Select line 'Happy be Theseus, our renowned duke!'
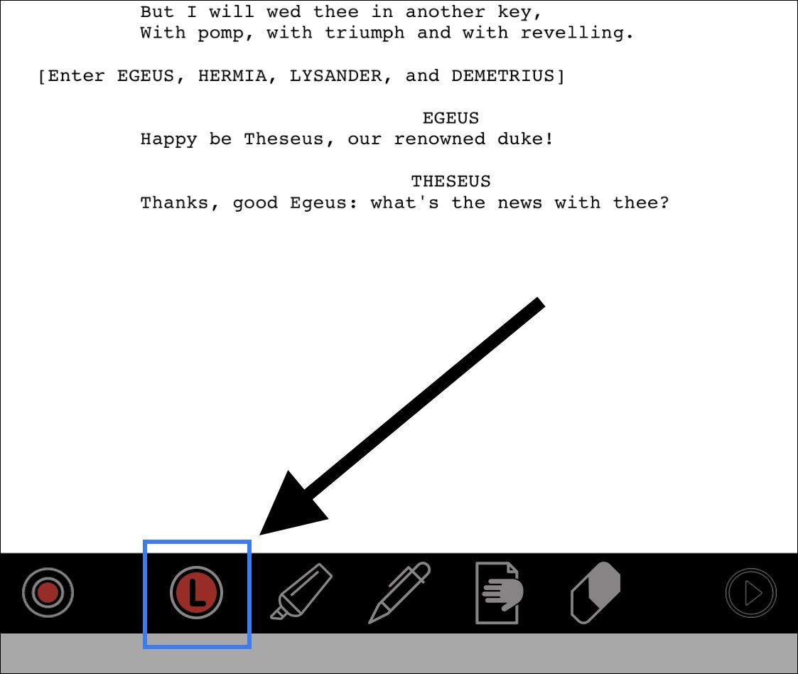Viewport: 798px width, 674px height. pyautogui.click(x=347, y=139)
